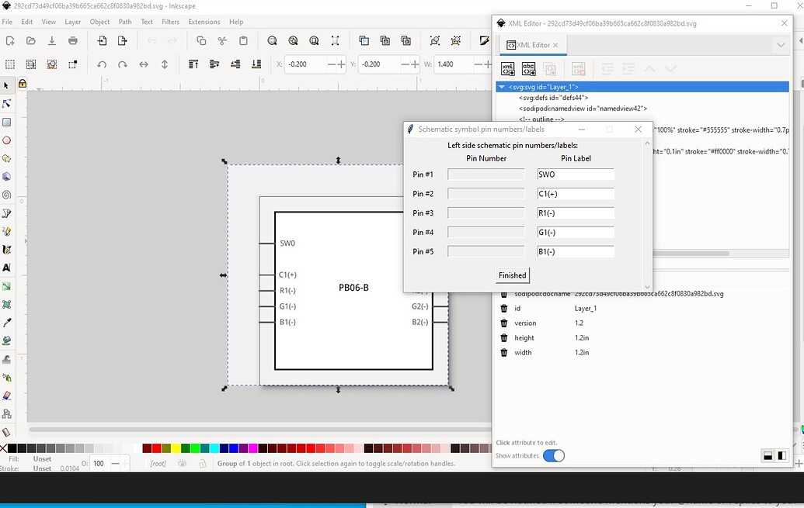
Task: Select the Spiral tool
Action: click(x=6, y=195)
